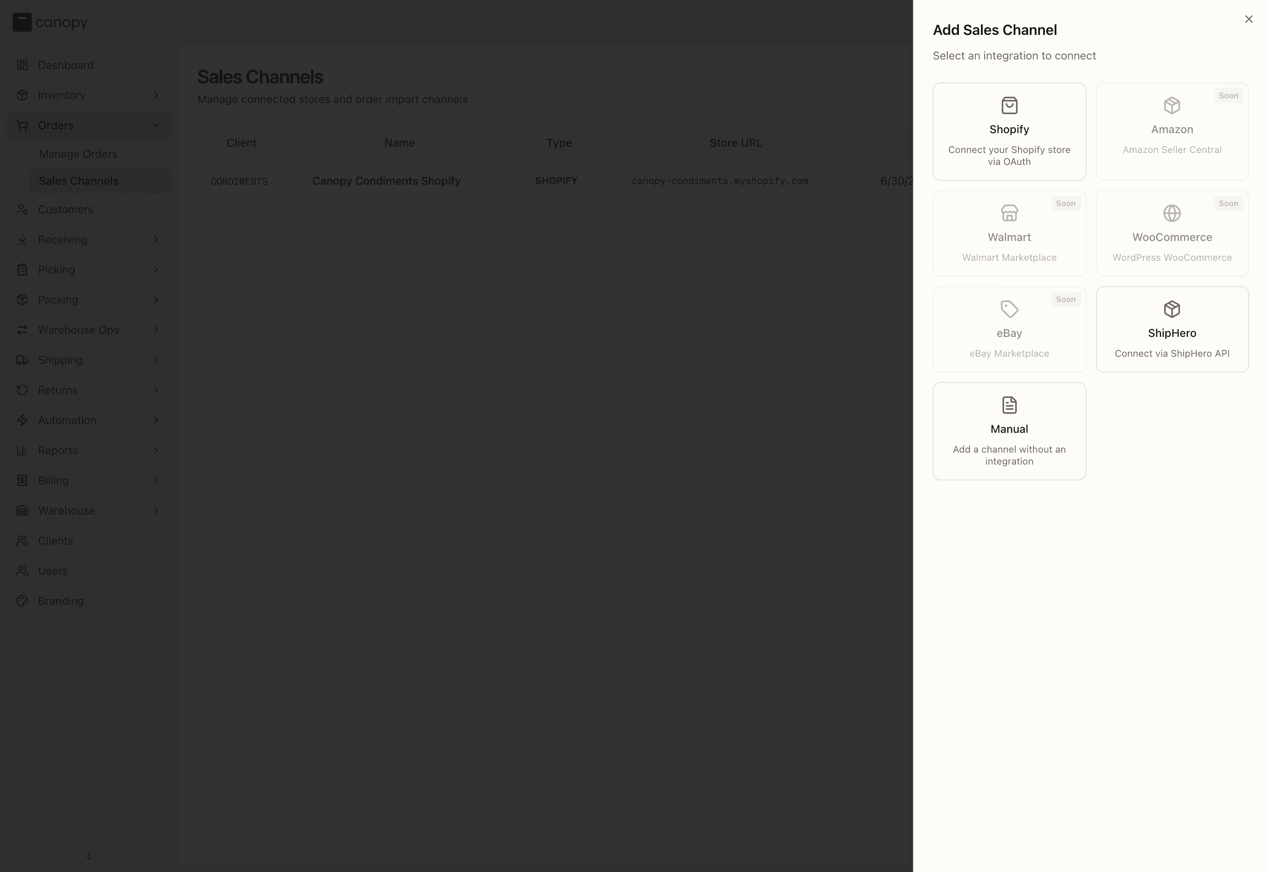Click the Packing package icon
Viewport: 1268px width, 872px height.
22,299
